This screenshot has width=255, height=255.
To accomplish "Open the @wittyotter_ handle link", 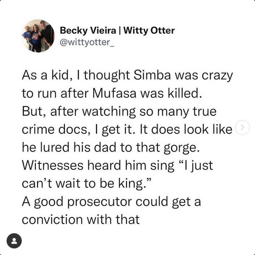I will click(x=87, y=42).
